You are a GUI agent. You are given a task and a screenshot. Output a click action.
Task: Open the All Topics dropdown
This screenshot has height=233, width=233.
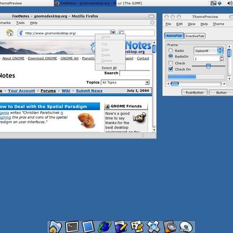[125, 83]
